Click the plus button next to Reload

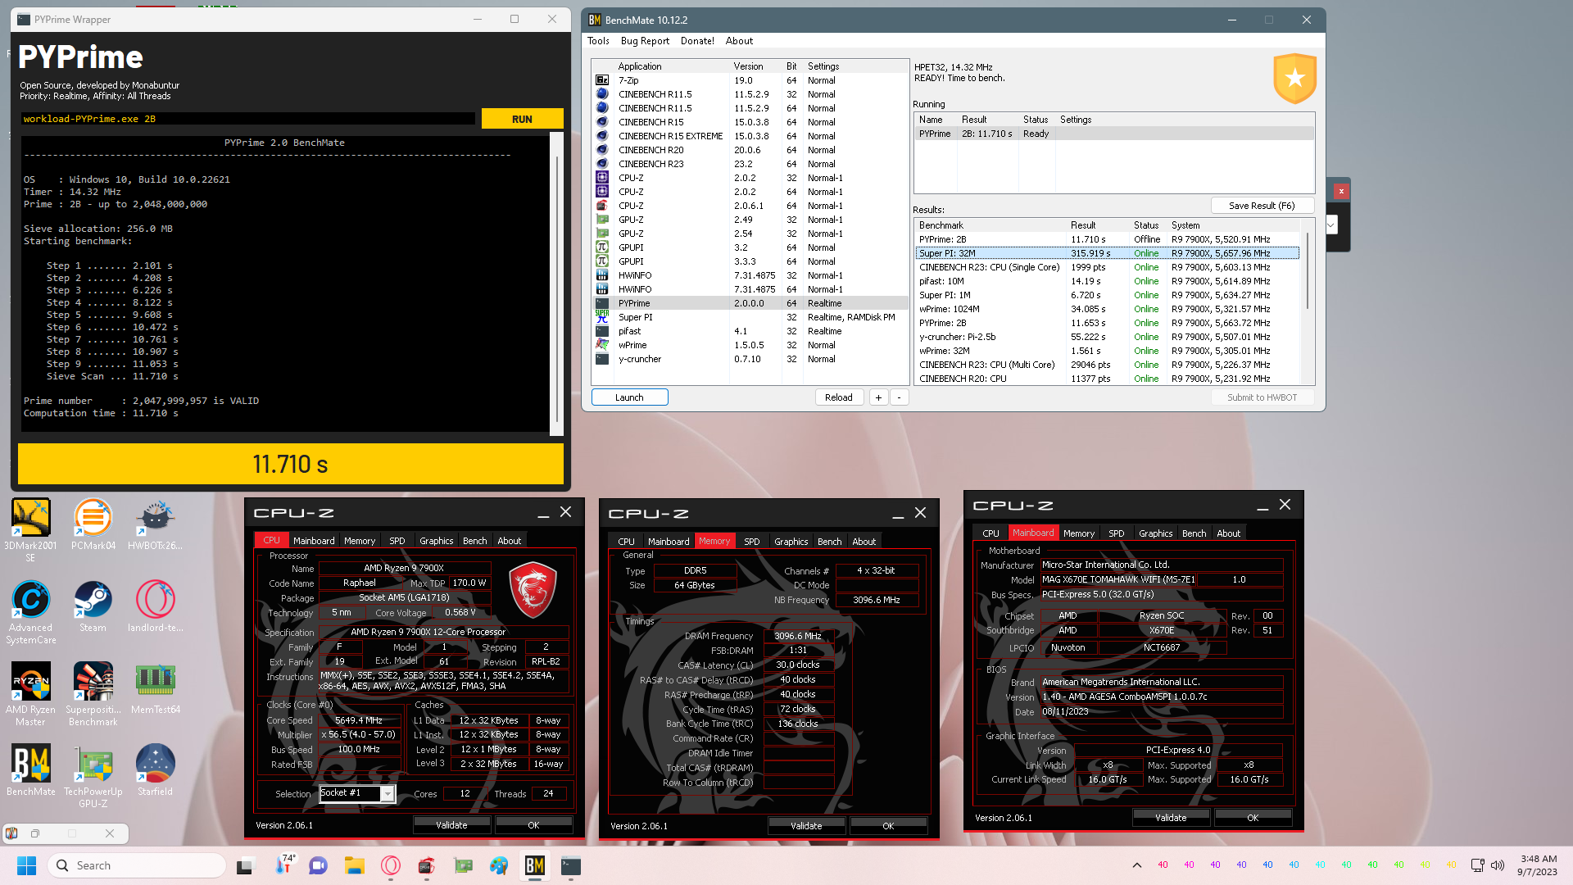coord(878,397)
